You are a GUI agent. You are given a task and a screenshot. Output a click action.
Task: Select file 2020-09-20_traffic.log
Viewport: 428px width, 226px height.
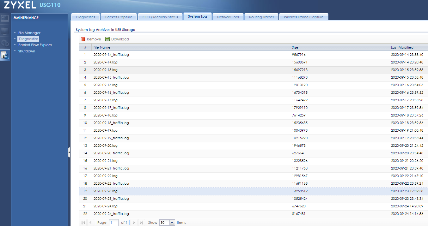click(x=111, y=153)
